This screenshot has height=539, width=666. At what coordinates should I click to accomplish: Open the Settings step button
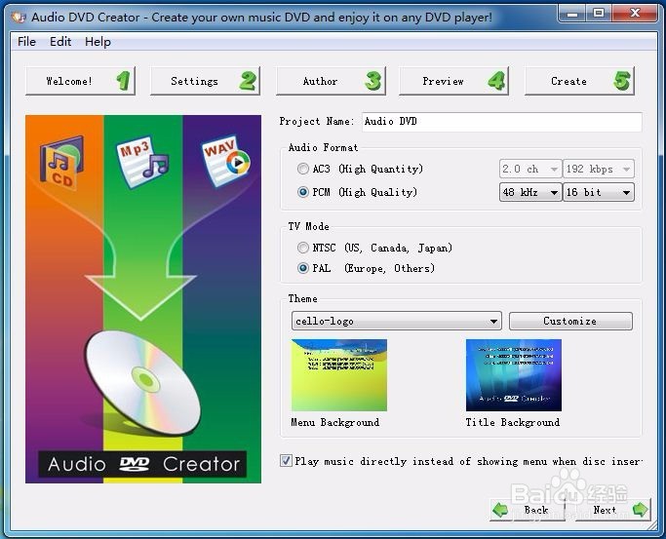pyautogui.click(x=205, y=81)
